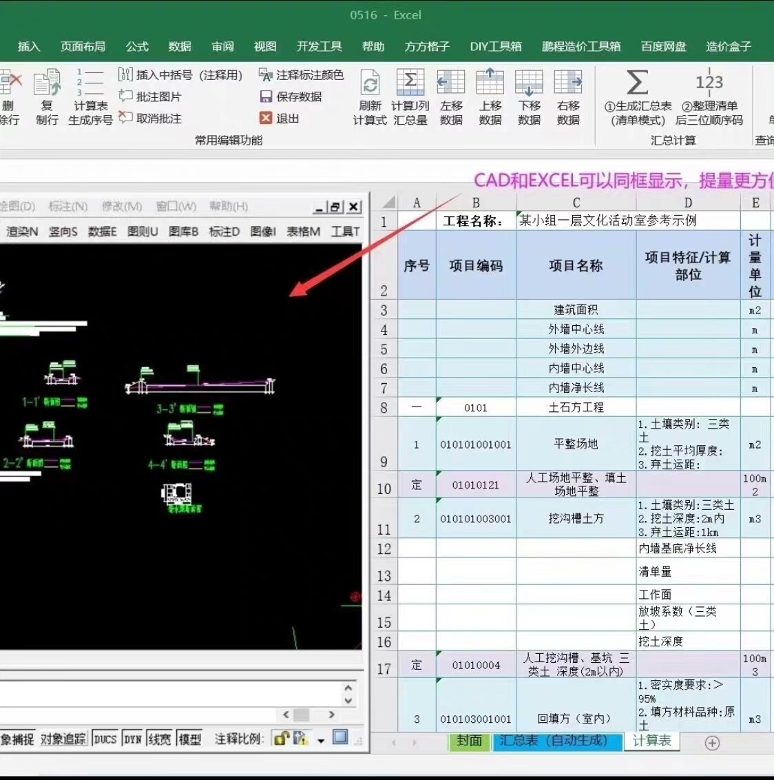Click the select-all corner of the spreadsheet
Viewport: 774px width, 780px height.
pos(388,203)
